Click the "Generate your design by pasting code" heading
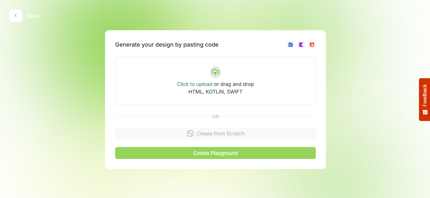Viewport: 430px width, 198px height. click(x=167, y=45)
